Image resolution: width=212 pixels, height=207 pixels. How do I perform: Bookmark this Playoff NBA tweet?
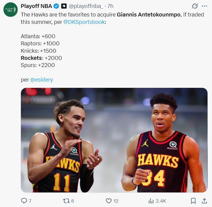tap(193, 201)
